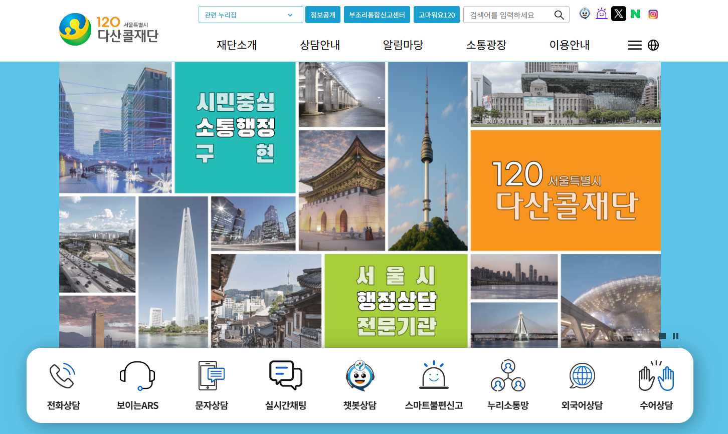Open the X (Twitter) social icon

(619, 14)
